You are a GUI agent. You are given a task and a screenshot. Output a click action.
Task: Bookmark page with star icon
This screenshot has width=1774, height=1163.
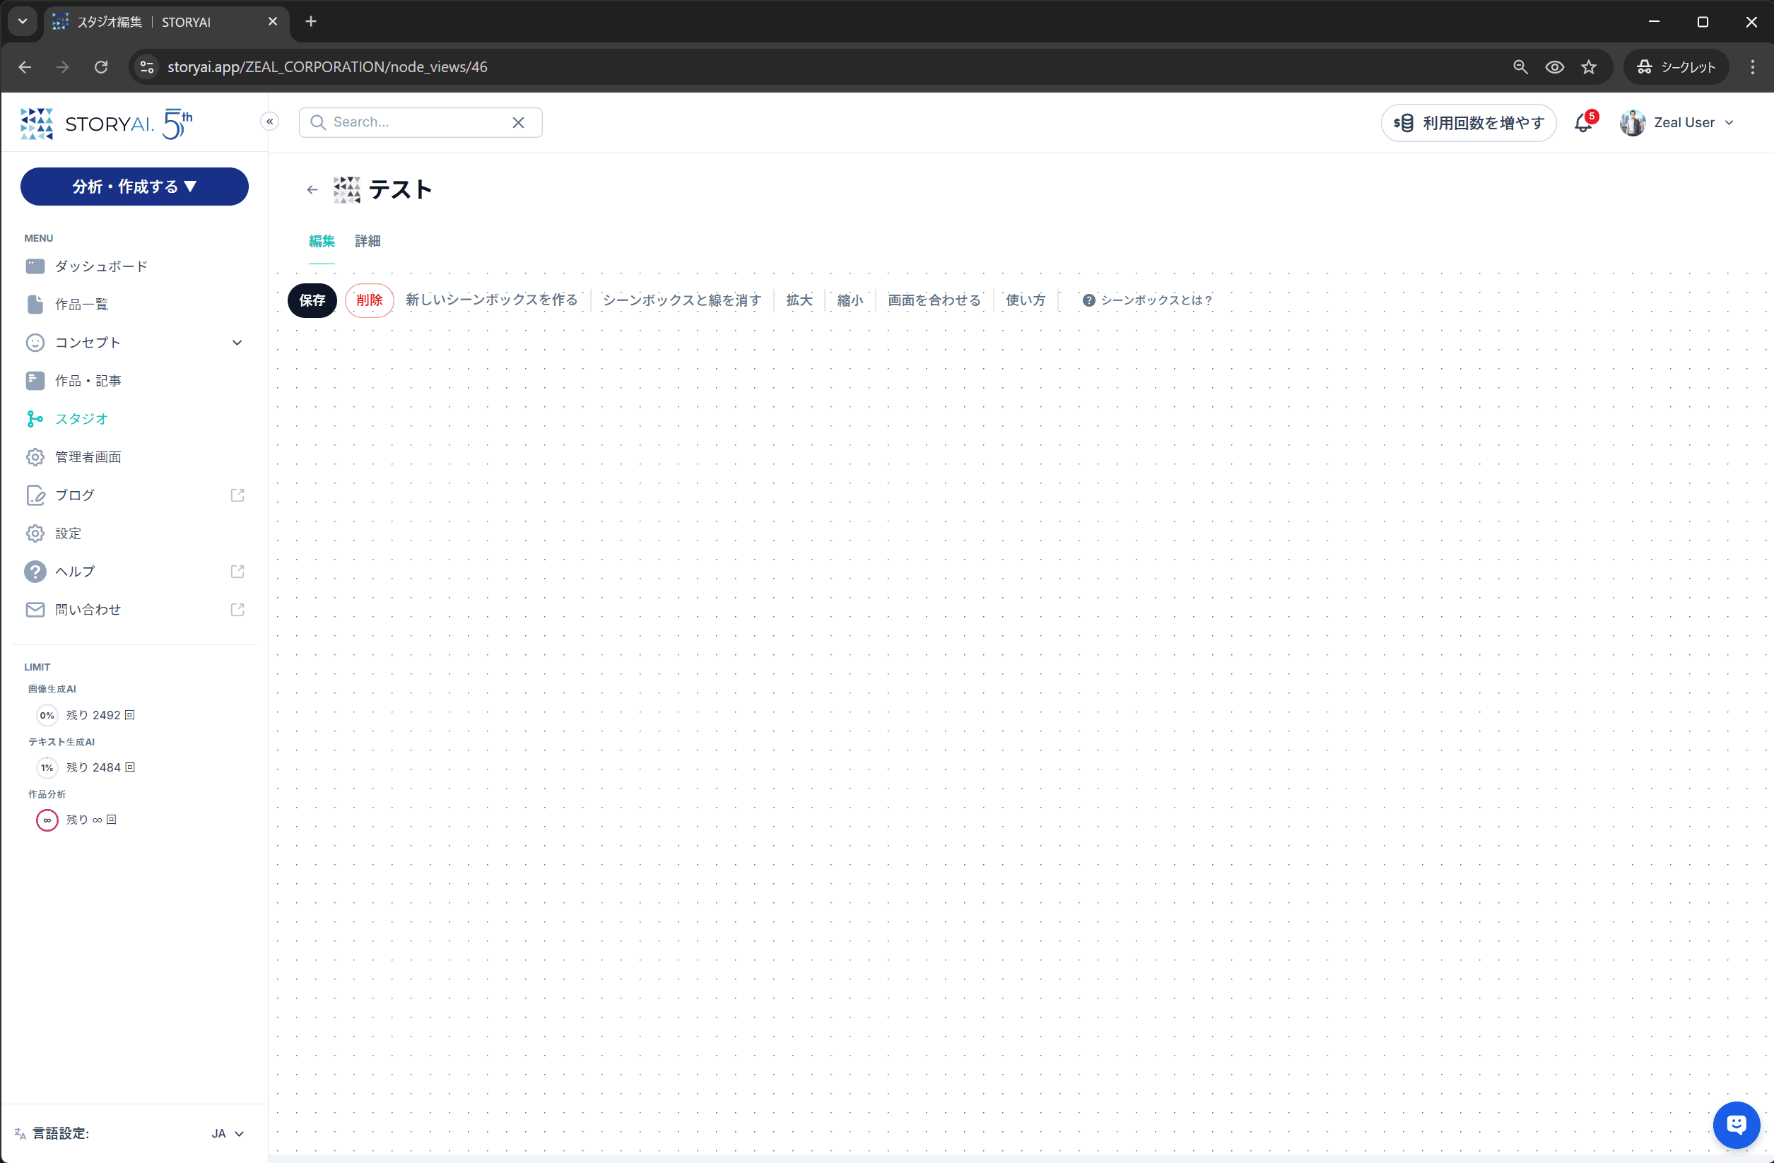tap(1588, 67)
